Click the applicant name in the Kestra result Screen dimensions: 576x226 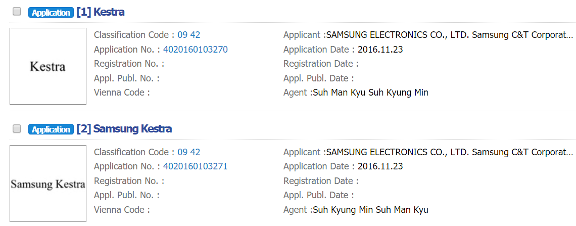click(x=449, y=35)
